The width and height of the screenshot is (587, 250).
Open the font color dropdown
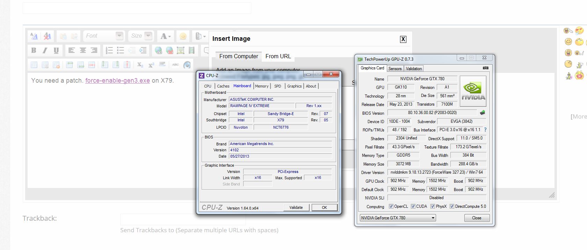(x=165, y=36)
